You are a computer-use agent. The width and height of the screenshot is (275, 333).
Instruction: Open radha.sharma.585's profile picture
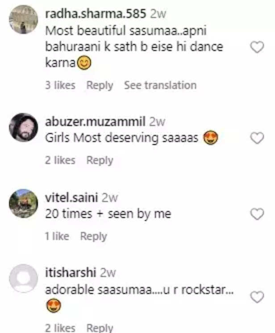pyautogui.click(x=23, y=19)
